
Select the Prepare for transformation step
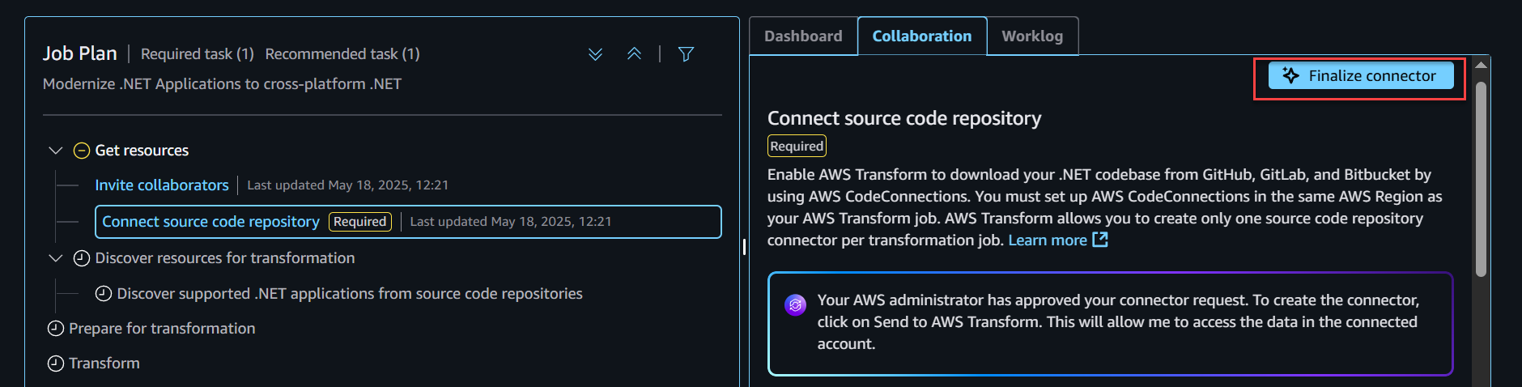[162, 329]
